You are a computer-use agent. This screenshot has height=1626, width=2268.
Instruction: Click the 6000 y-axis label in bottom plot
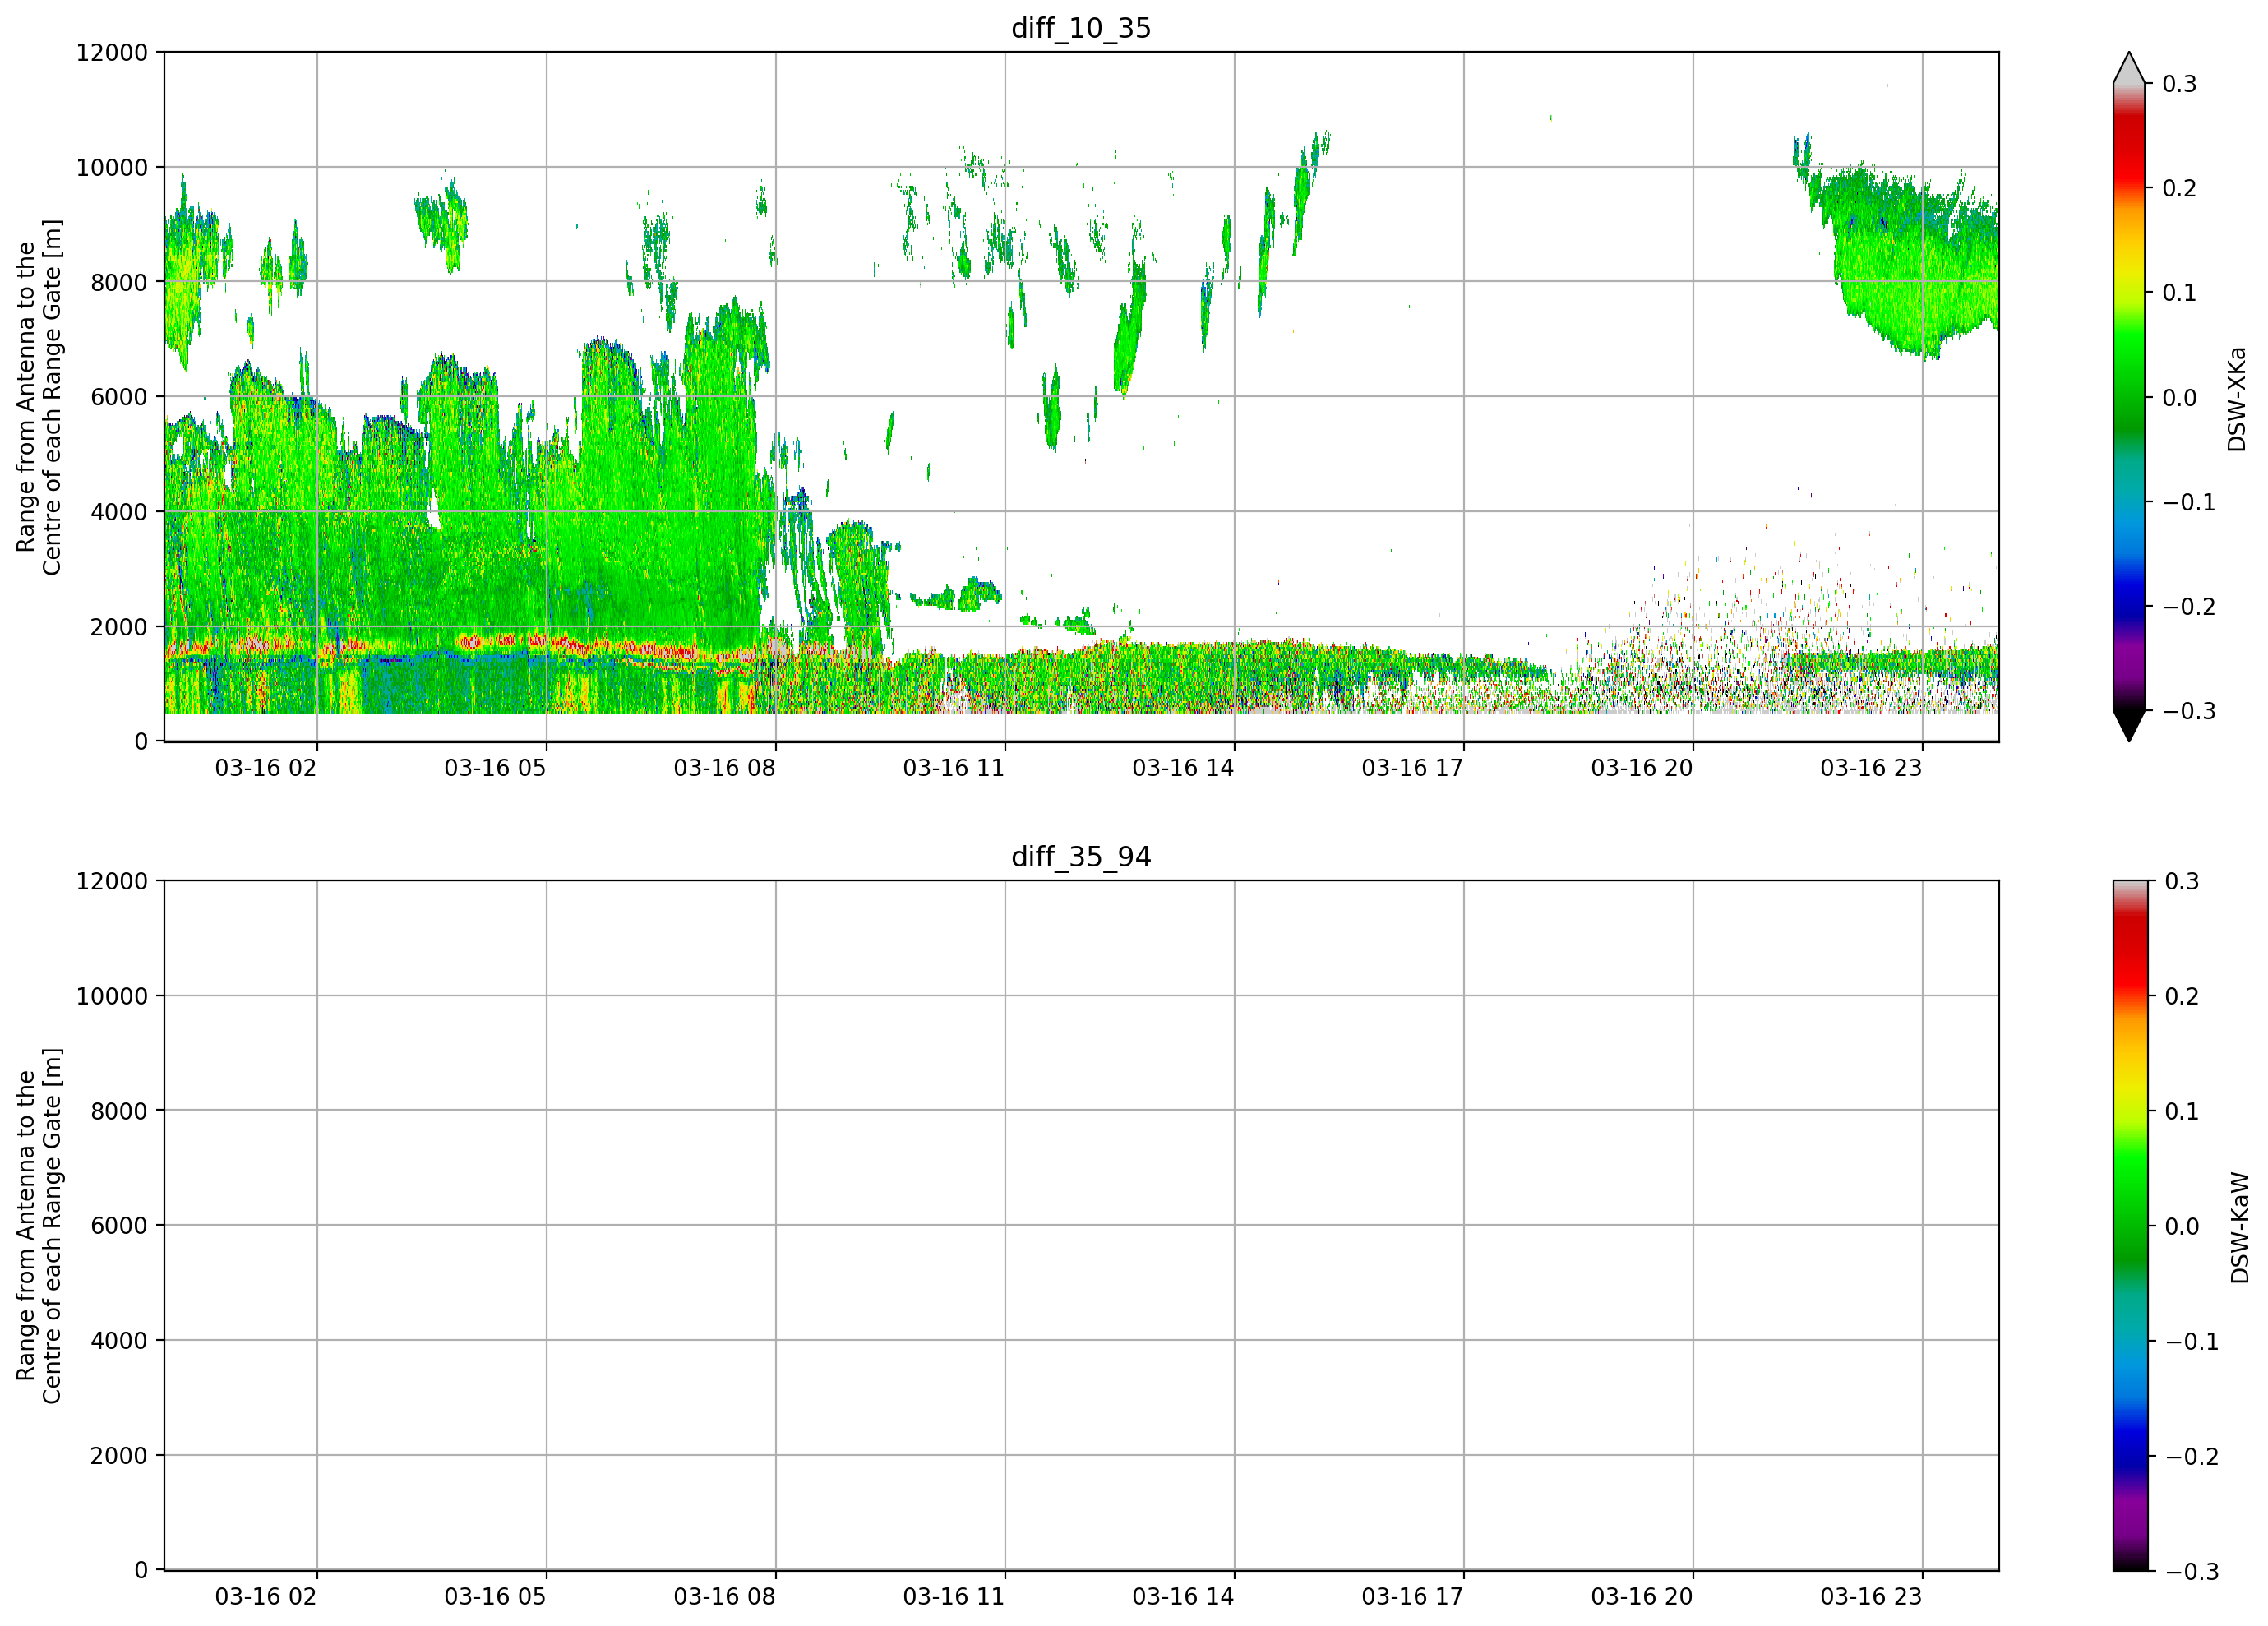[118, 1226]
